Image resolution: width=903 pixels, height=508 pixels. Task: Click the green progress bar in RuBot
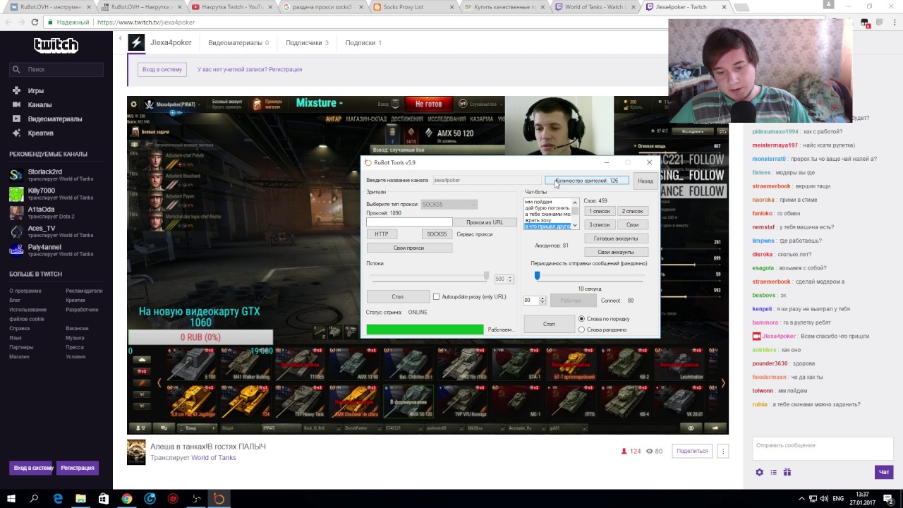pos(425,329)
